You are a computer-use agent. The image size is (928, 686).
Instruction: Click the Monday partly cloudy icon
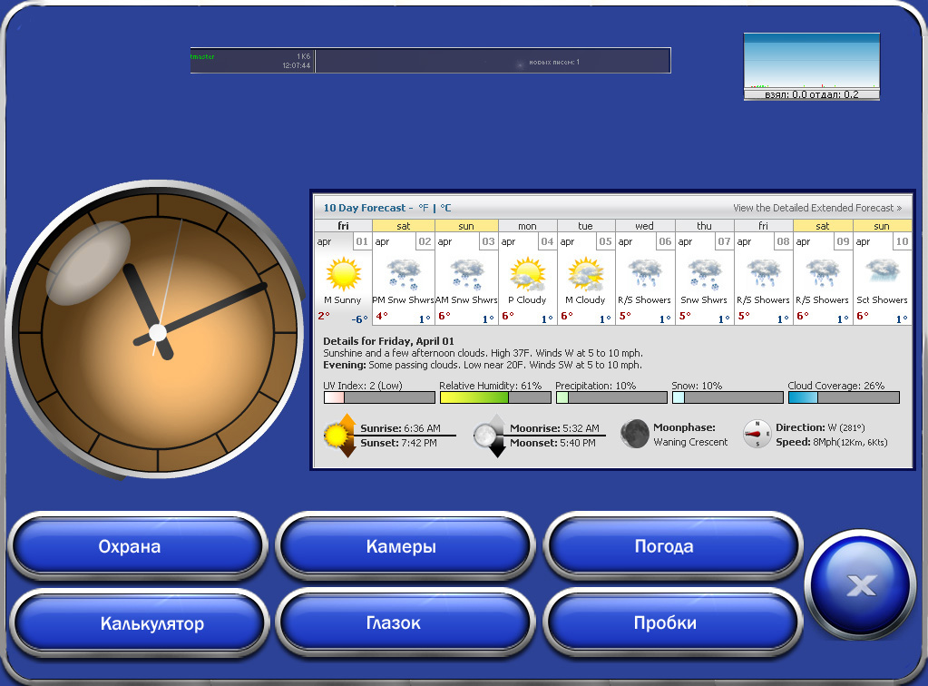coord(527,273)
